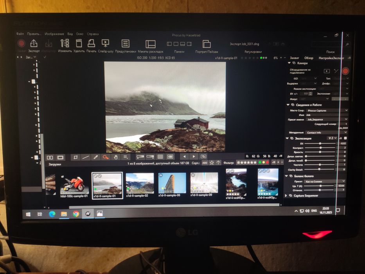Toggle the red color filter dot
Screen dimensions: 365x274
267,162
